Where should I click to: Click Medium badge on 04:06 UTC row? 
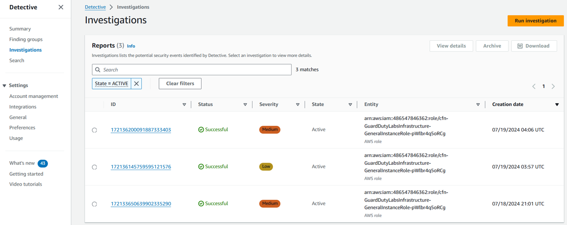(270, 130)
